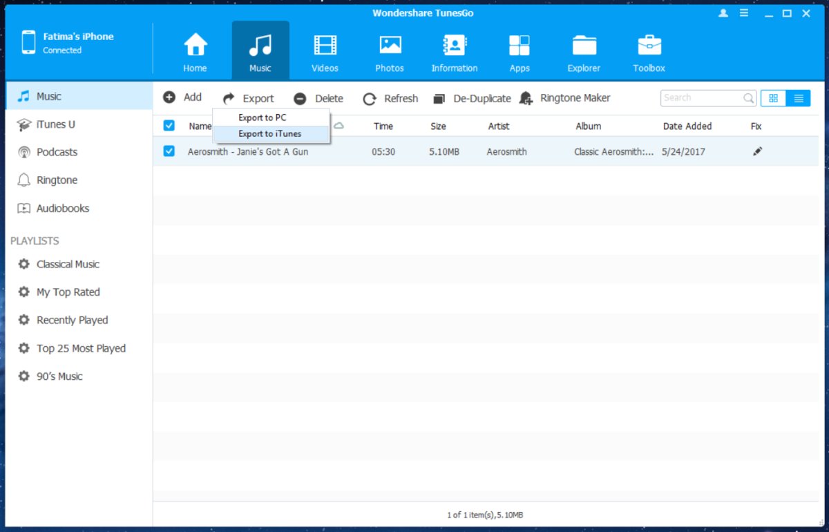Sort by the Artist column header
Screen dimensions: 829x532
[499, 126]
